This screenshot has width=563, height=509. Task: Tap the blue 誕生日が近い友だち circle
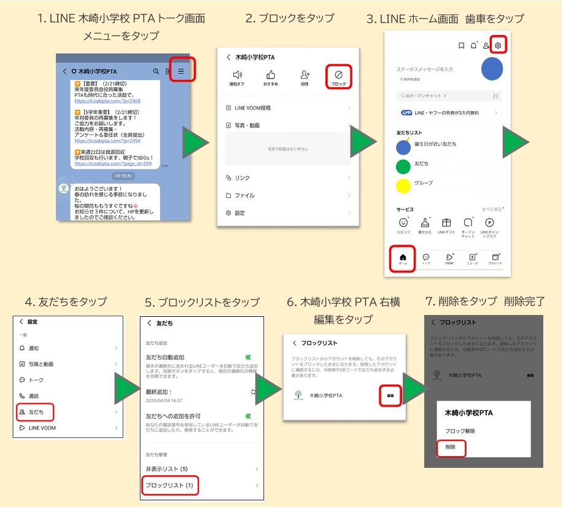[x=403, y=147]
